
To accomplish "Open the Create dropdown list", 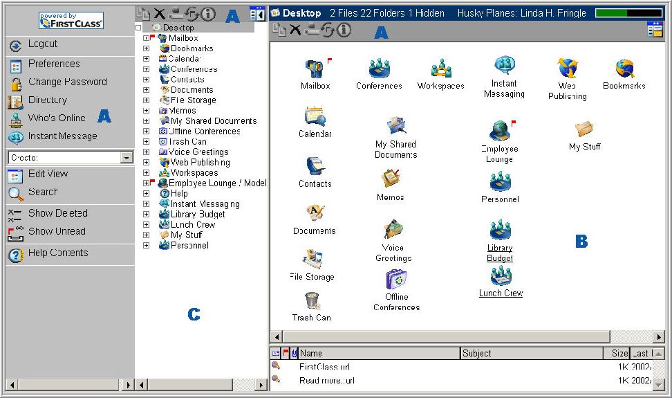I will point(127,158).
